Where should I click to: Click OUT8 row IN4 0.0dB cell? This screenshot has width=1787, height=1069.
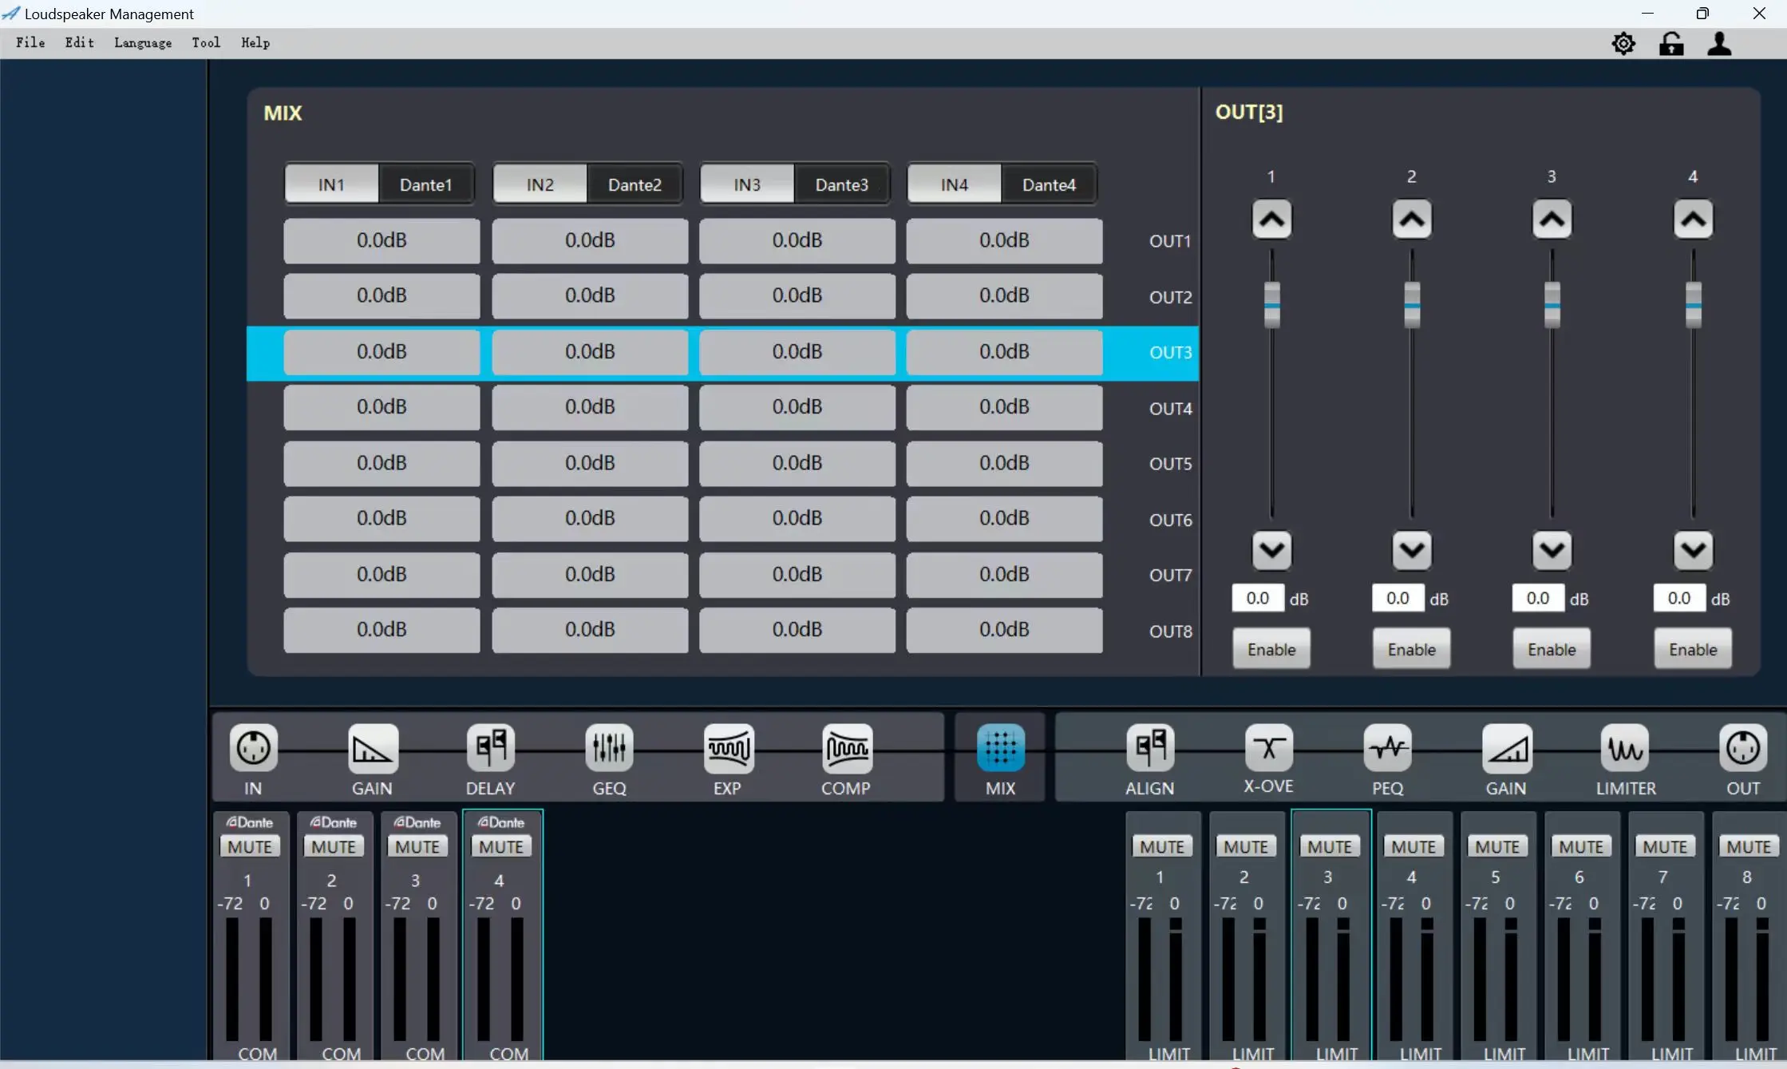point(1004,630)
